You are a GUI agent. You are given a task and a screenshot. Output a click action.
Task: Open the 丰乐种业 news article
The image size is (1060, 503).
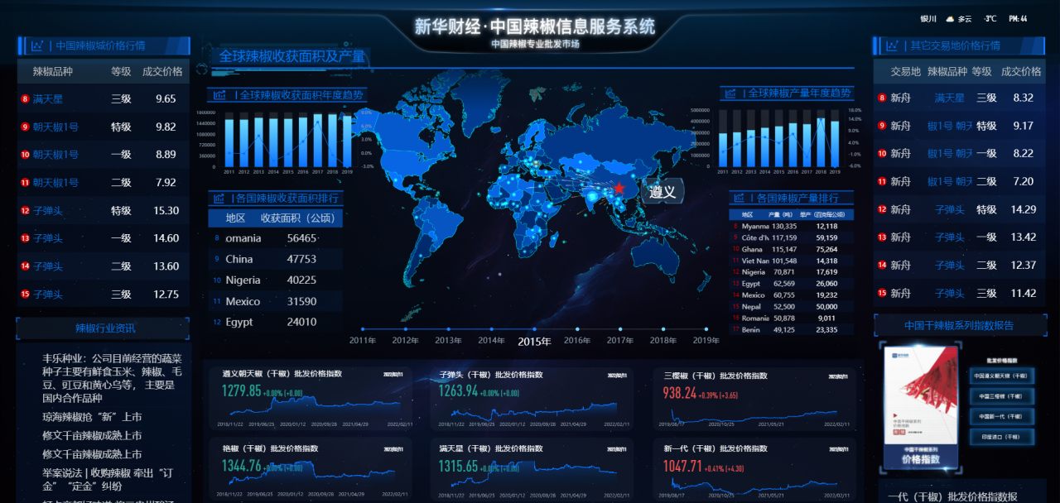[108, 371]
